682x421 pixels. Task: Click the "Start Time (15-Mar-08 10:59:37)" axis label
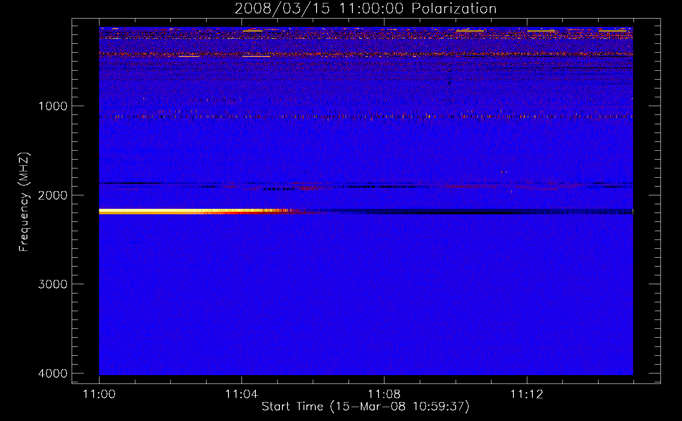pyautogui.click(x=365, y=407)
